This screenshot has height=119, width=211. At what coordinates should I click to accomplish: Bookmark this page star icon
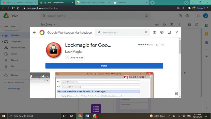point(183,8)
